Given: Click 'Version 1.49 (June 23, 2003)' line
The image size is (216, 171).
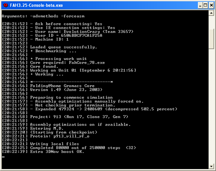Looking at the screenshot, I should pos(52,90).
